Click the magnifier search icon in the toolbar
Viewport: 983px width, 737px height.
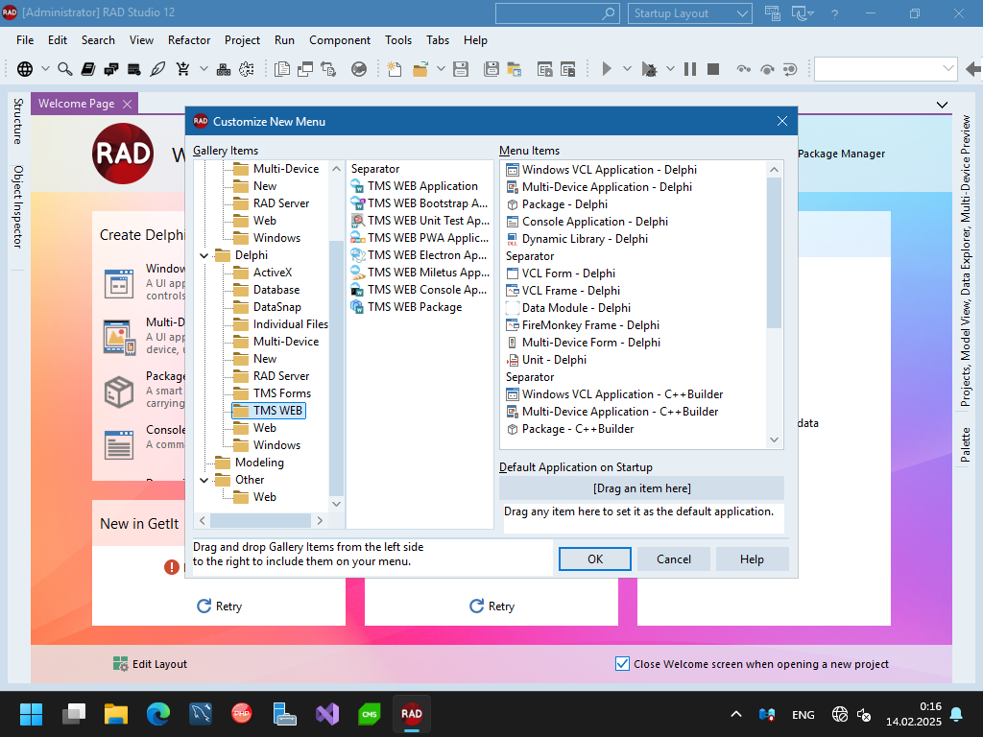[x=64, y=69]
